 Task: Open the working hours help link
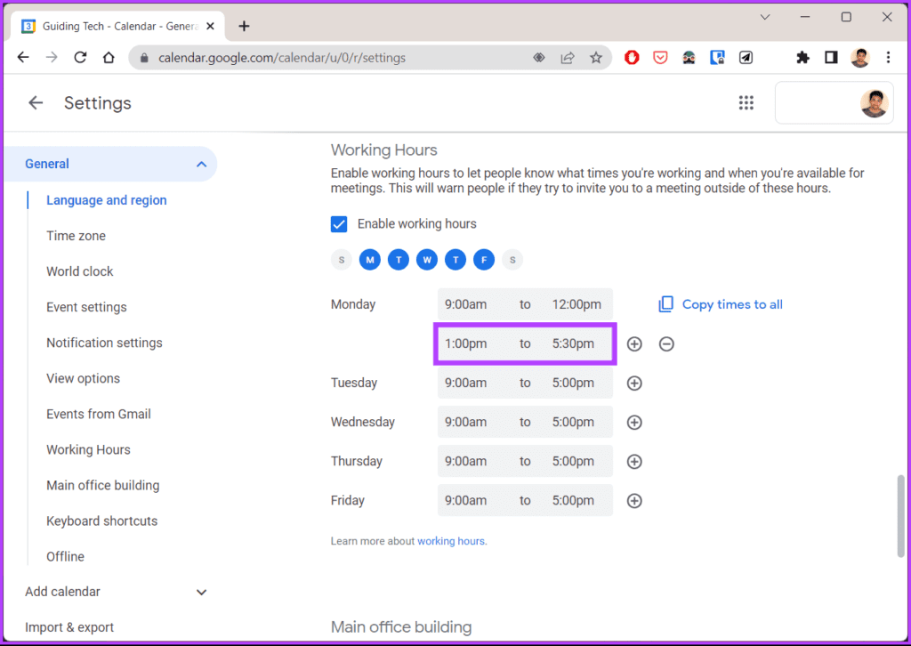(451, 541)
